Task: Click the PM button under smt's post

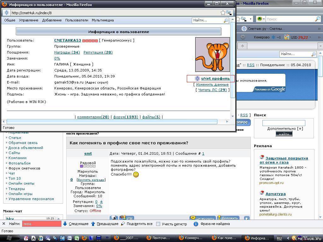Action: coord(126,218)
